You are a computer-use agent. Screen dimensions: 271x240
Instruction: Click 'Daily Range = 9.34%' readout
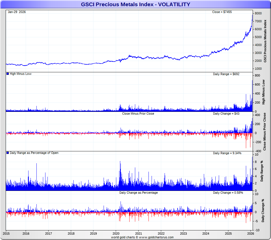pyautogui.click(x=227, y=153)
